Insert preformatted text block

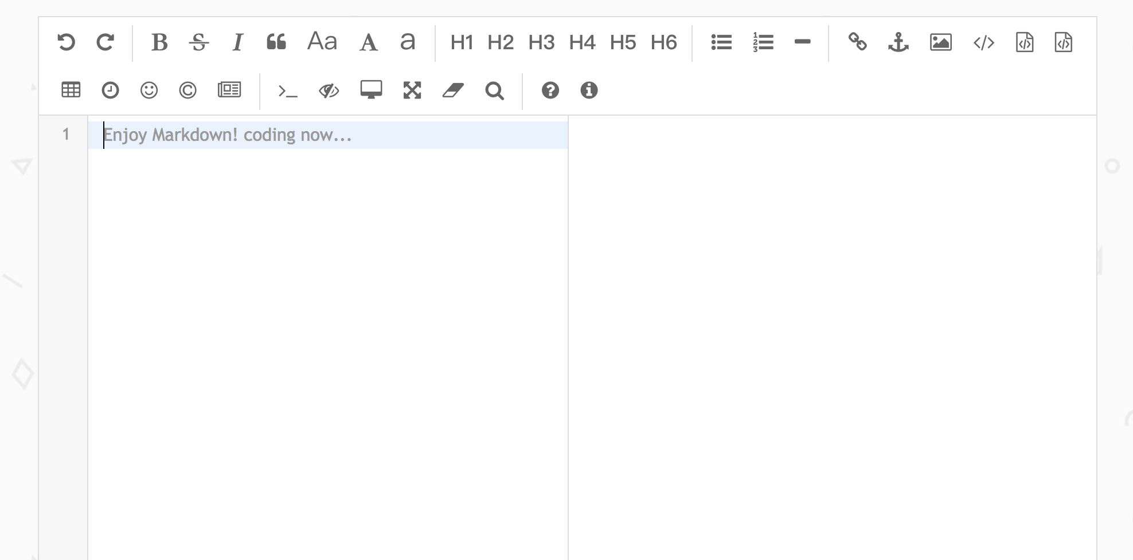pos(1025,42)
